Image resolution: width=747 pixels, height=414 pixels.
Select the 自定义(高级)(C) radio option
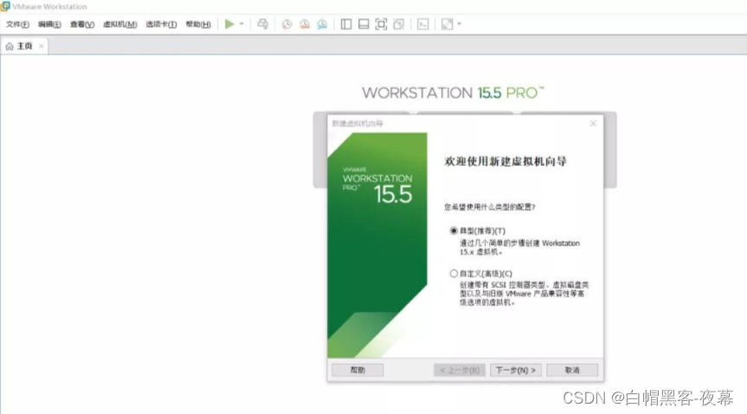point(454,274)
